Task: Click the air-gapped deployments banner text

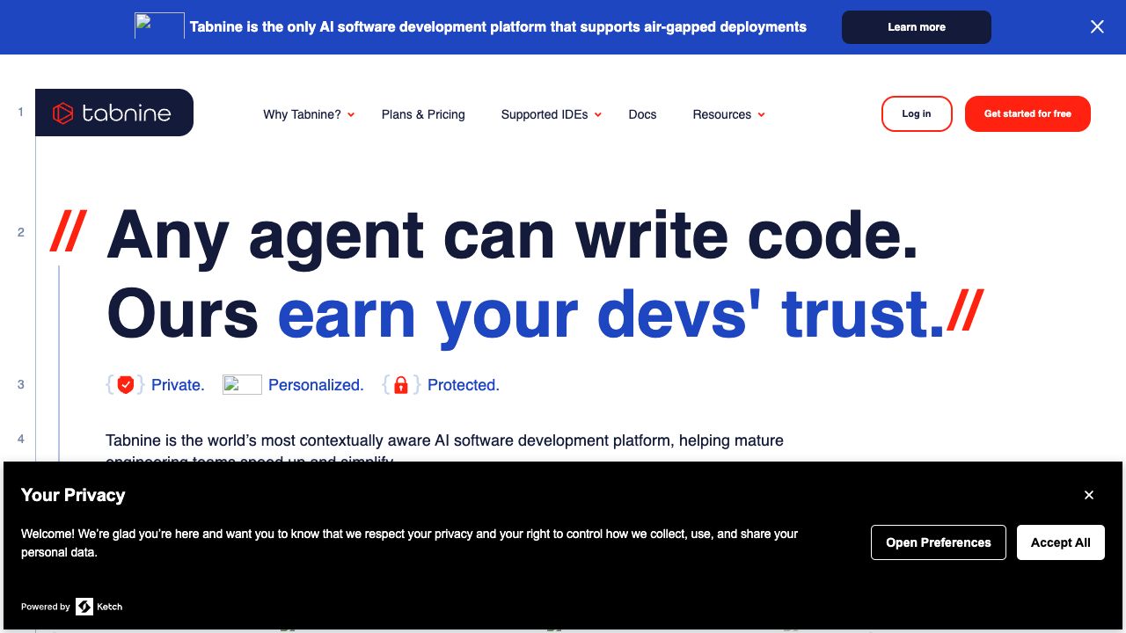Action: click(x=498, y=27)
